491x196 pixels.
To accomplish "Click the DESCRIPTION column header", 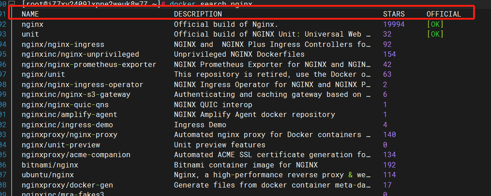I will [198, 14].
